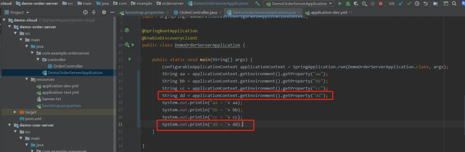Commit changes with the Git checkmark icon

[x=409, y=4]
